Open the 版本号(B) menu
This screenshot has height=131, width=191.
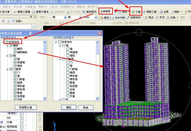93,7
